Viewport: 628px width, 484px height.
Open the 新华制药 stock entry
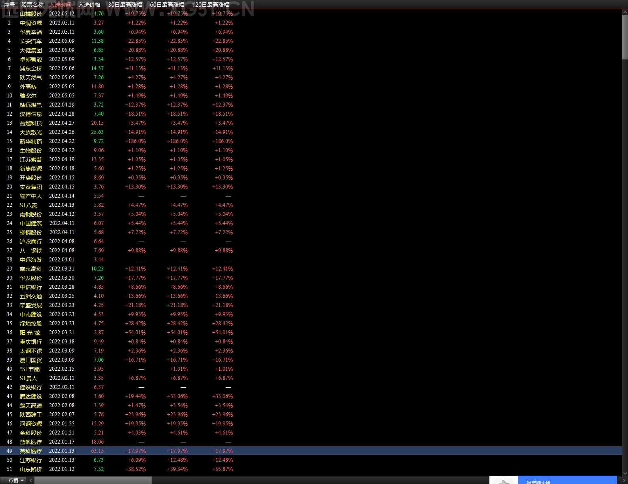tap(31, 141)
